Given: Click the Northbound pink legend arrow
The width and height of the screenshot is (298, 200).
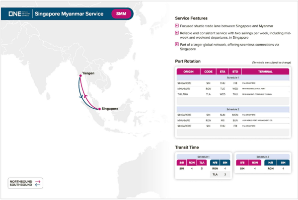Looking at the screenshot, I should point(38,182).
